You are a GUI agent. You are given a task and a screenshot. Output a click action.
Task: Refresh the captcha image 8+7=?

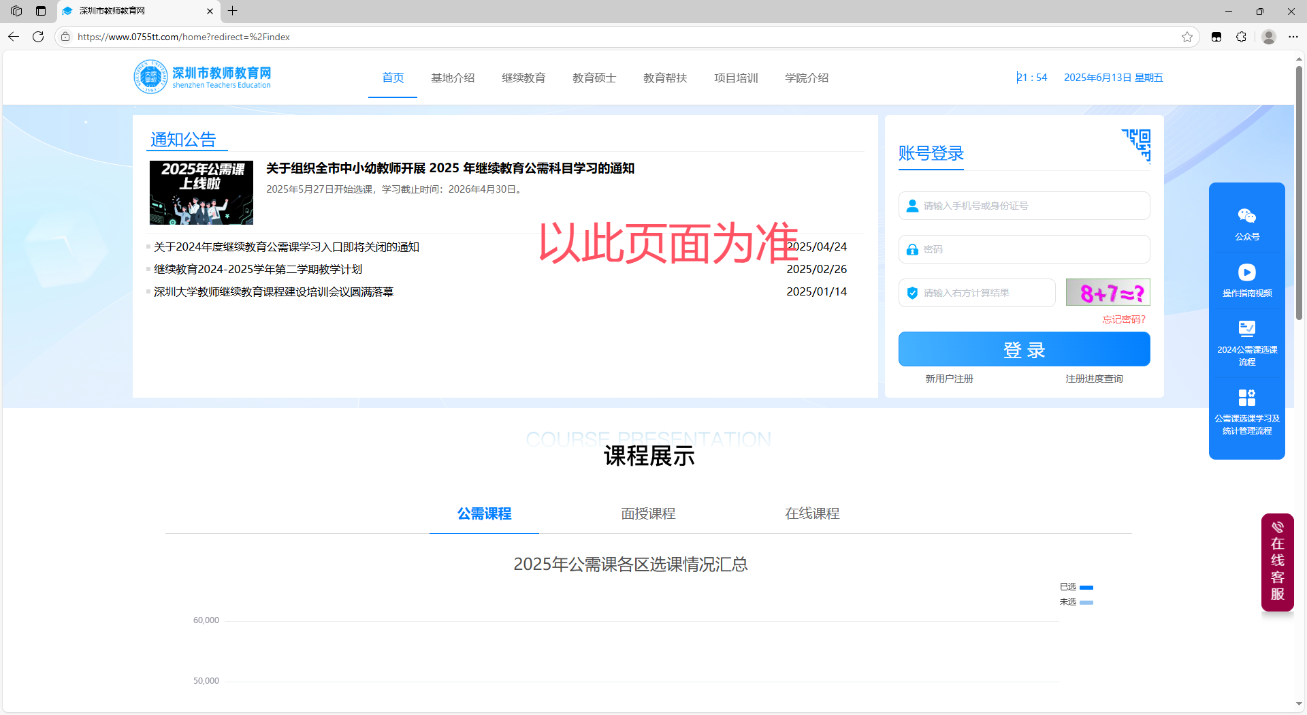[1108, 293]
